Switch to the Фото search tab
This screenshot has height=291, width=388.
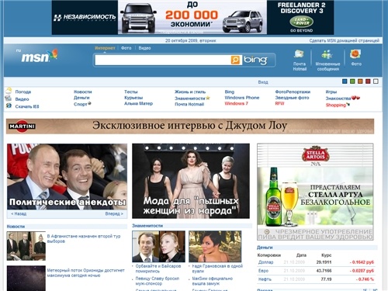126,48
